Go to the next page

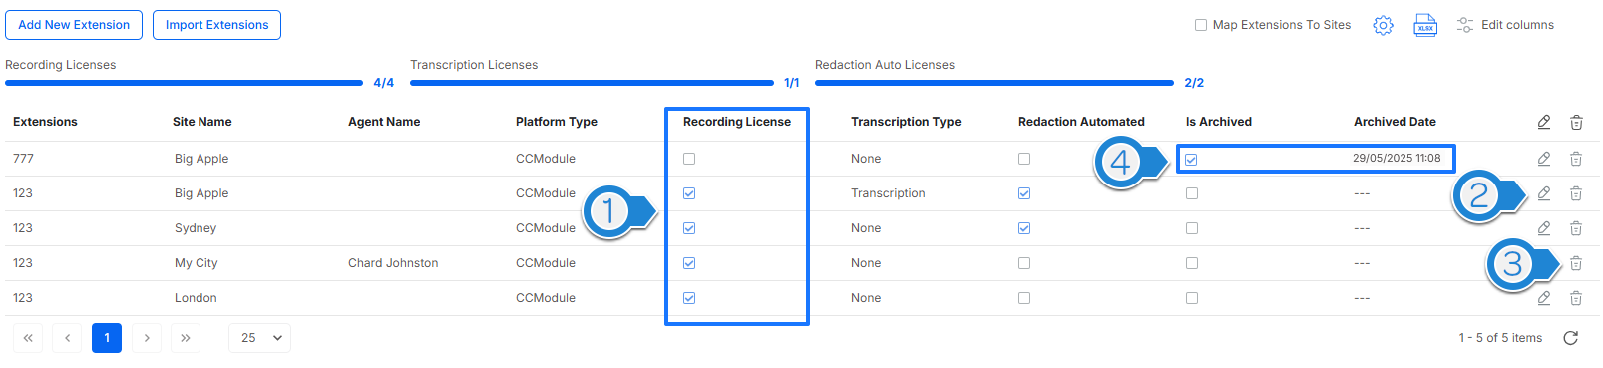point(147,338)
